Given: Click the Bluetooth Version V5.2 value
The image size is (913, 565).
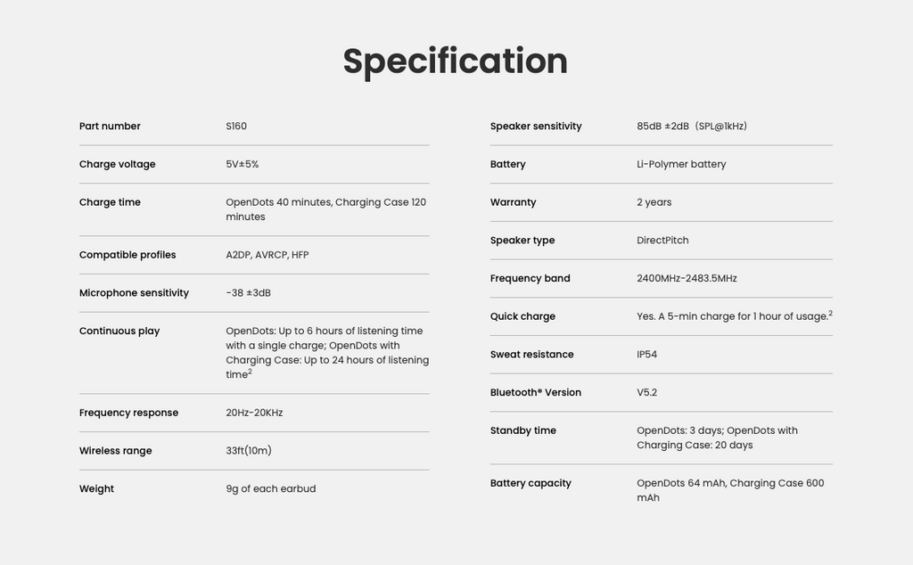Looking at the screenshot, I should tap(647, 392).
